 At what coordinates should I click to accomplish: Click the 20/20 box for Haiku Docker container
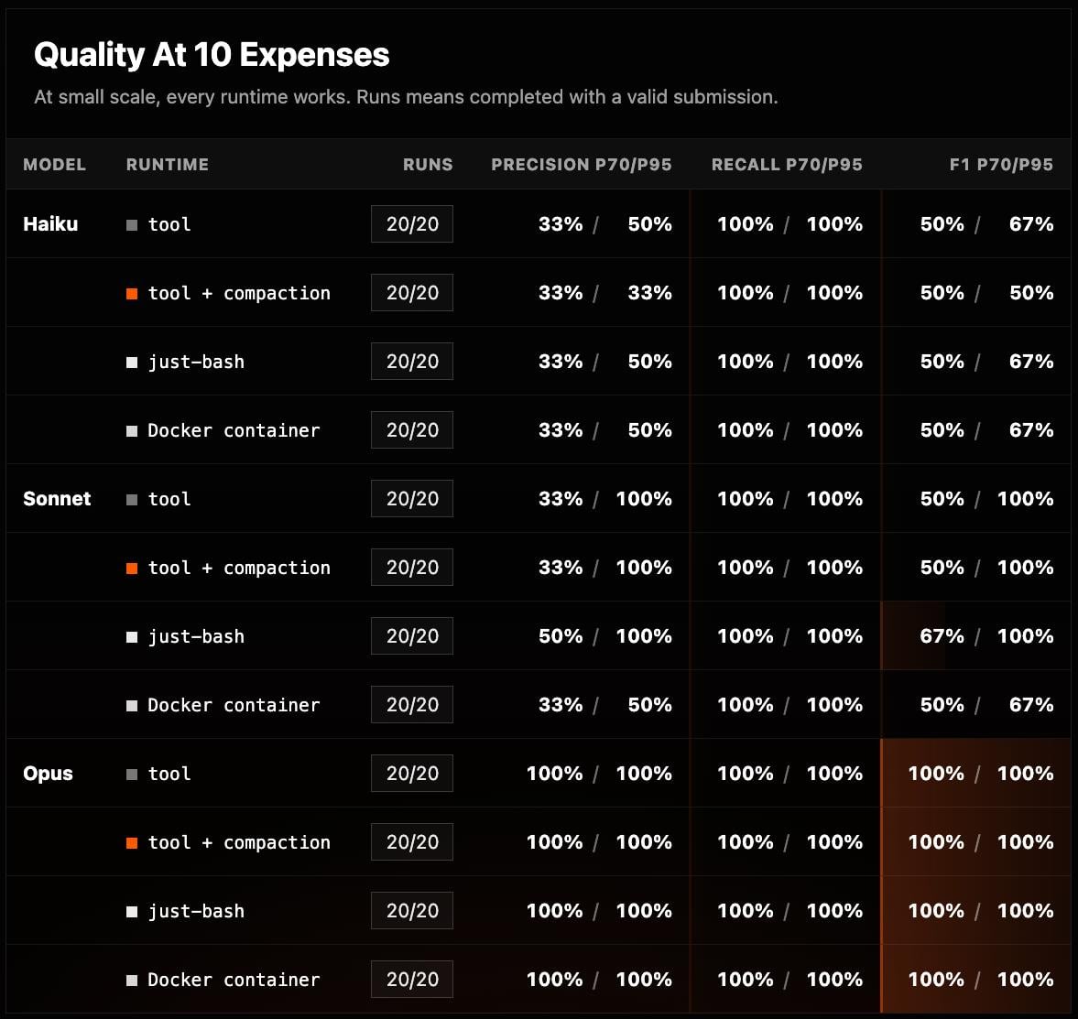412,430
